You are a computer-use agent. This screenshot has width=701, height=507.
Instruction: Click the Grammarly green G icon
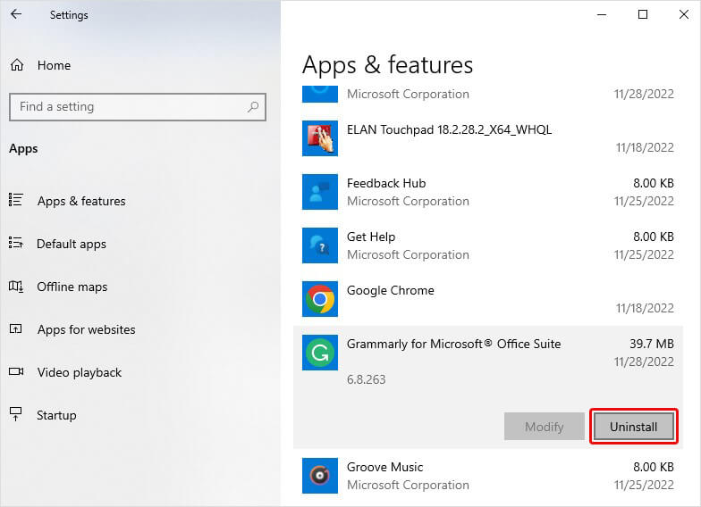[320, 353]
